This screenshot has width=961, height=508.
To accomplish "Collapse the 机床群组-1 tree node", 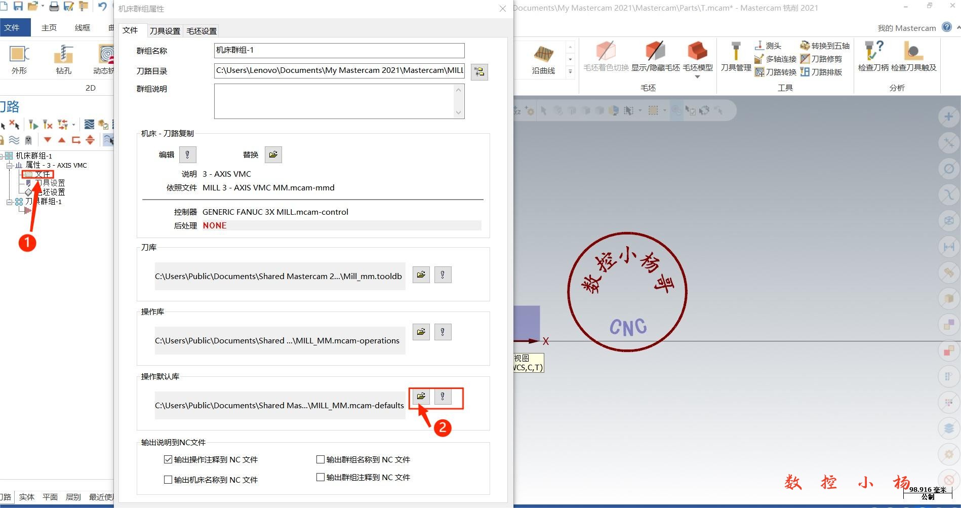I will [x=2, y=156].
